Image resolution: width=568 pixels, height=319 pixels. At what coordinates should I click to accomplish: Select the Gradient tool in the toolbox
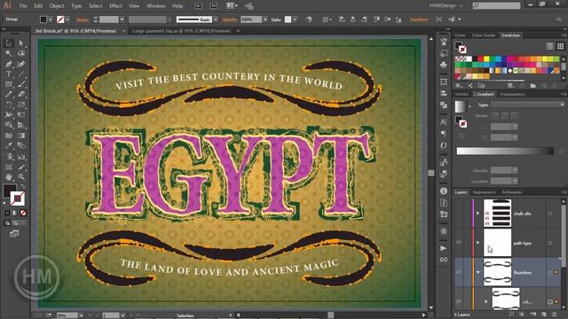tap(21, 136)
